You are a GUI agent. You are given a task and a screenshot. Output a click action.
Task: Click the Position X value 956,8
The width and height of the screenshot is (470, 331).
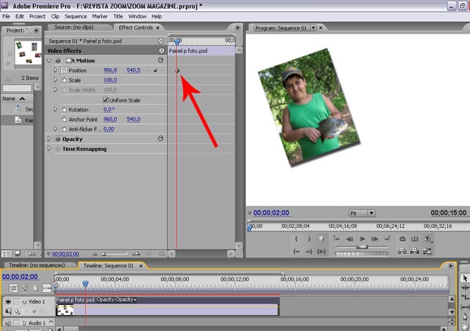(x=111, y=71)
